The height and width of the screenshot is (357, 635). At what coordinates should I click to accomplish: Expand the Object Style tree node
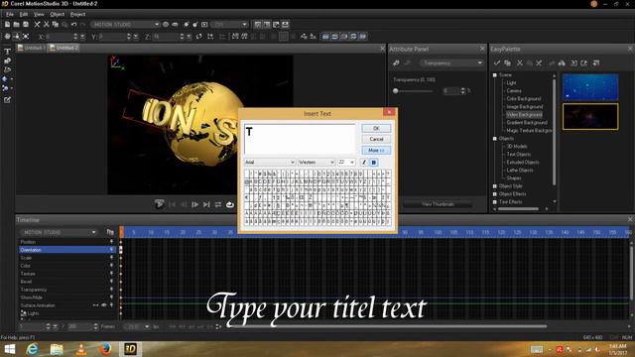[x=494, y=186]
